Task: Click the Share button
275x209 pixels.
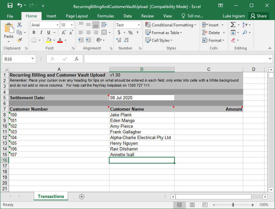Action: 260,16
